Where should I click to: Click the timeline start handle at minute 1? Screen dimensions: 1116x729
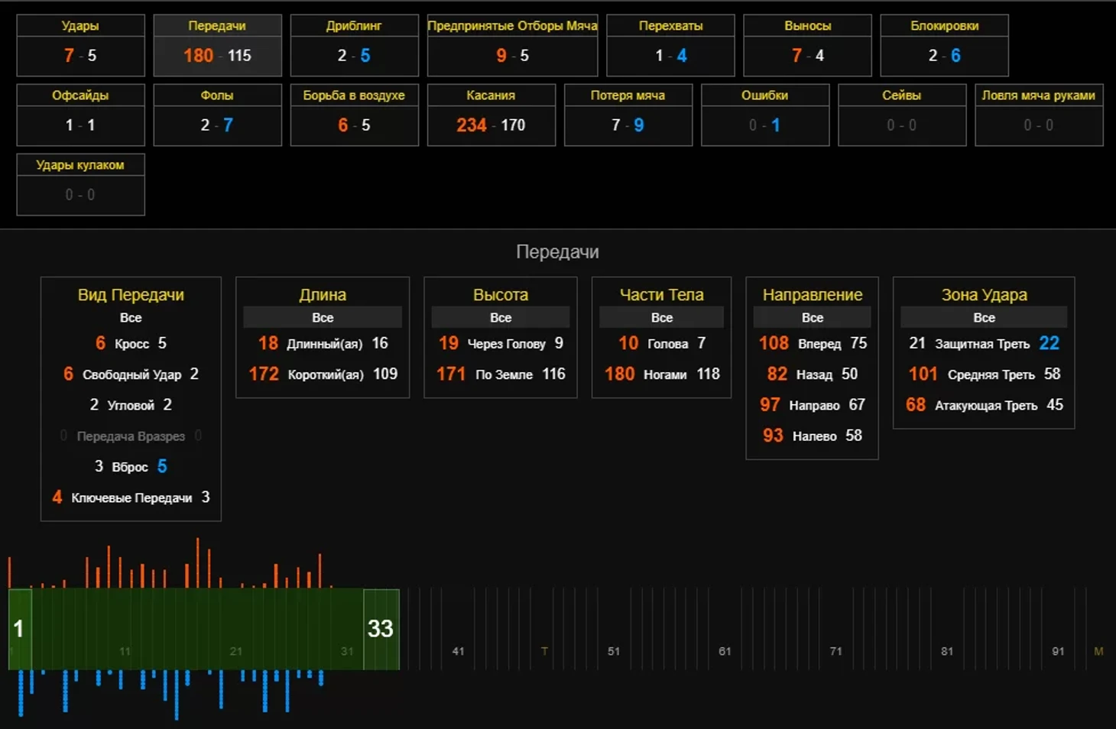tap(20, 629)
